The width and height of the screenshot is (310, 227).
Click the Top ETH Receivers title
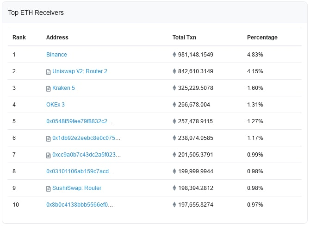pos(36,13)
